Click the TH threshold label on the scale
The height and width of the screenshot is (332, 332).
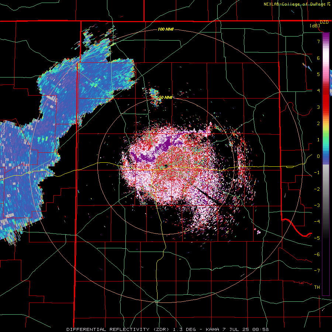[317, 287]
